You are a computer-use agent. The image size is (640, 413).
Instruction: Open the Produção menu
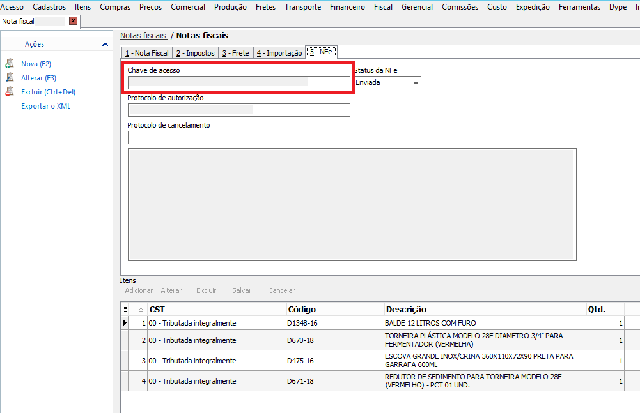(231, 7)
